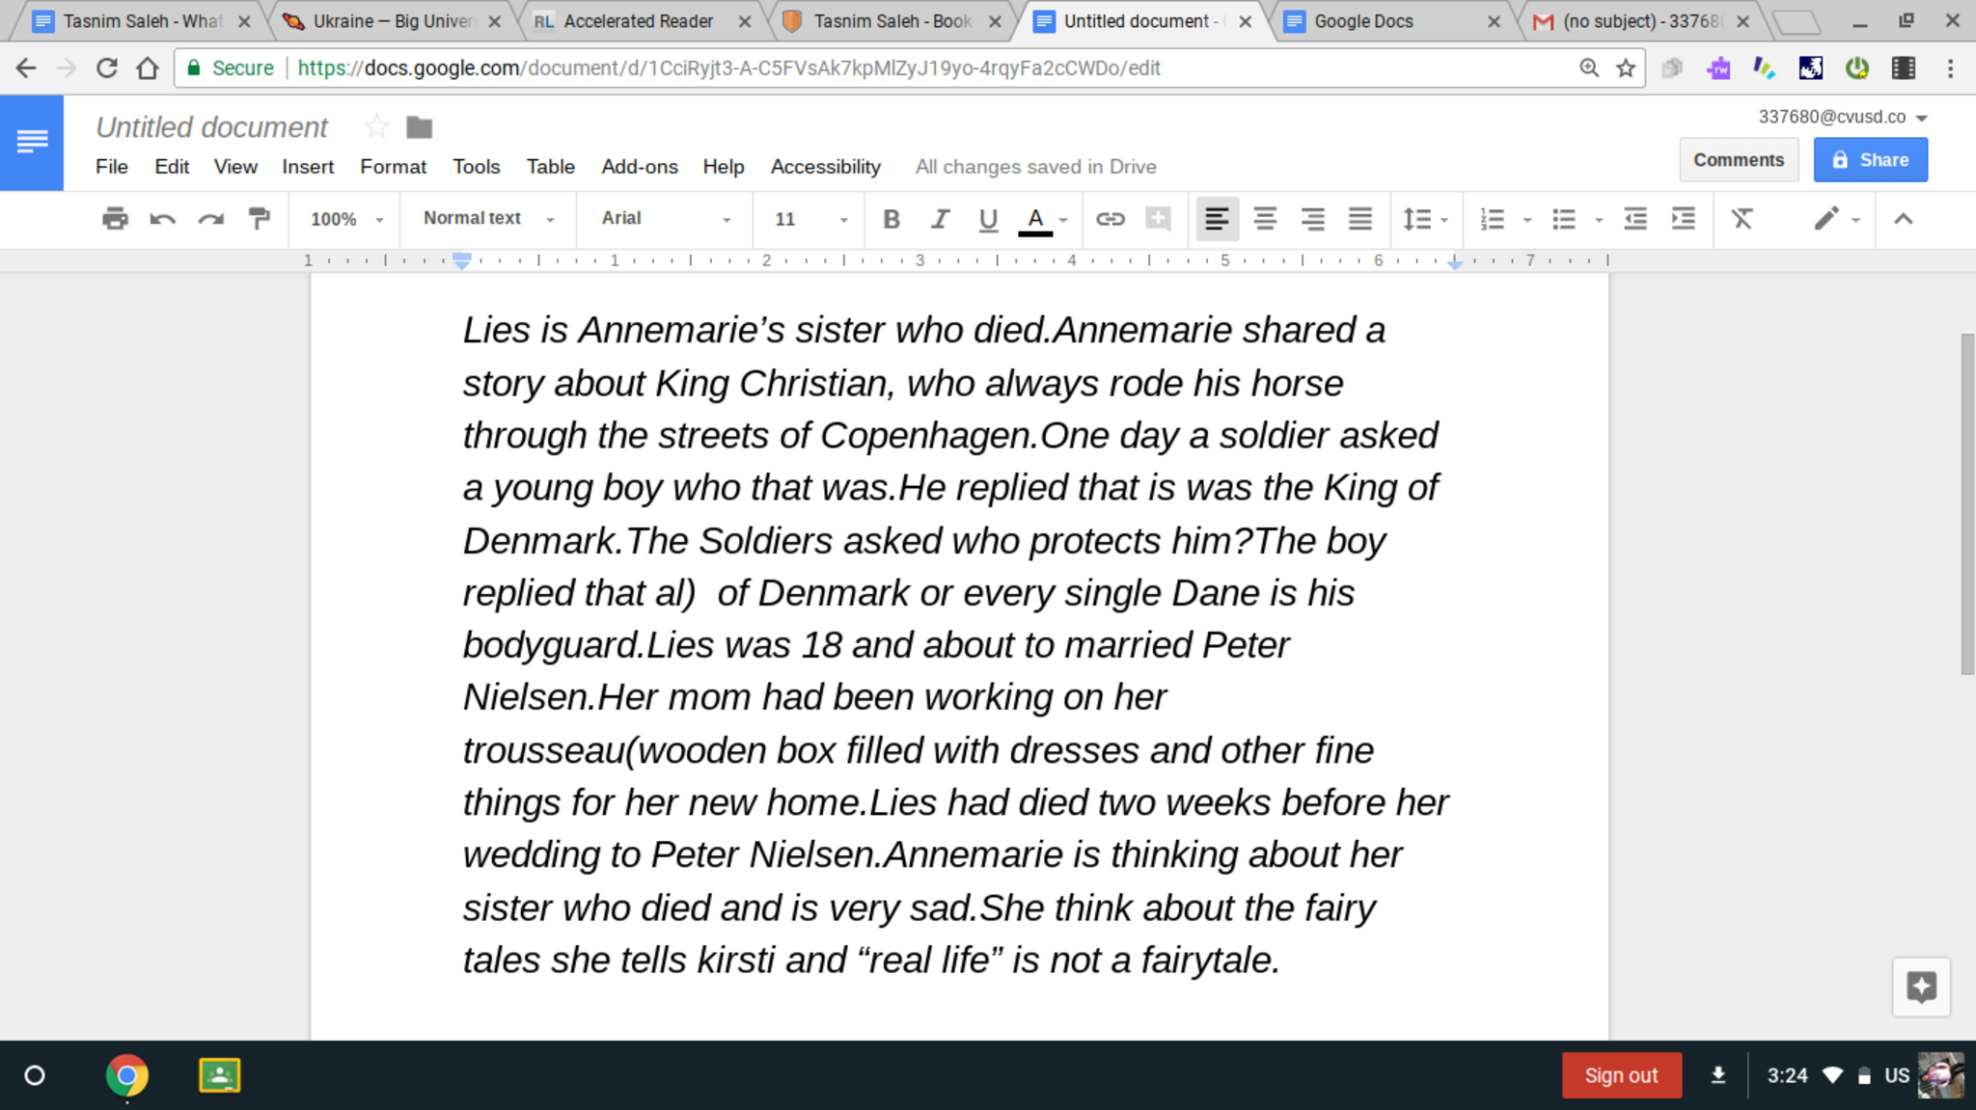This screenshot has height=1110, width=1976.
Task: Click the insert link icon
Action: (1110, 219)
